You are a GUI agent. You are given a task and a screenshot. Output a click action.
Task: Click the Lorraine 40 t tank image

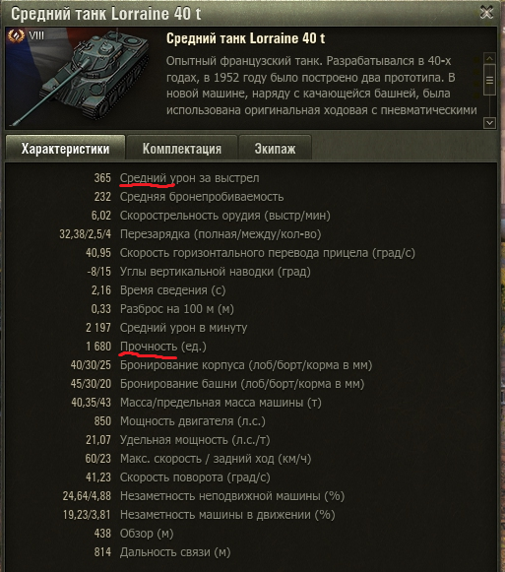[x=79, y=78]
